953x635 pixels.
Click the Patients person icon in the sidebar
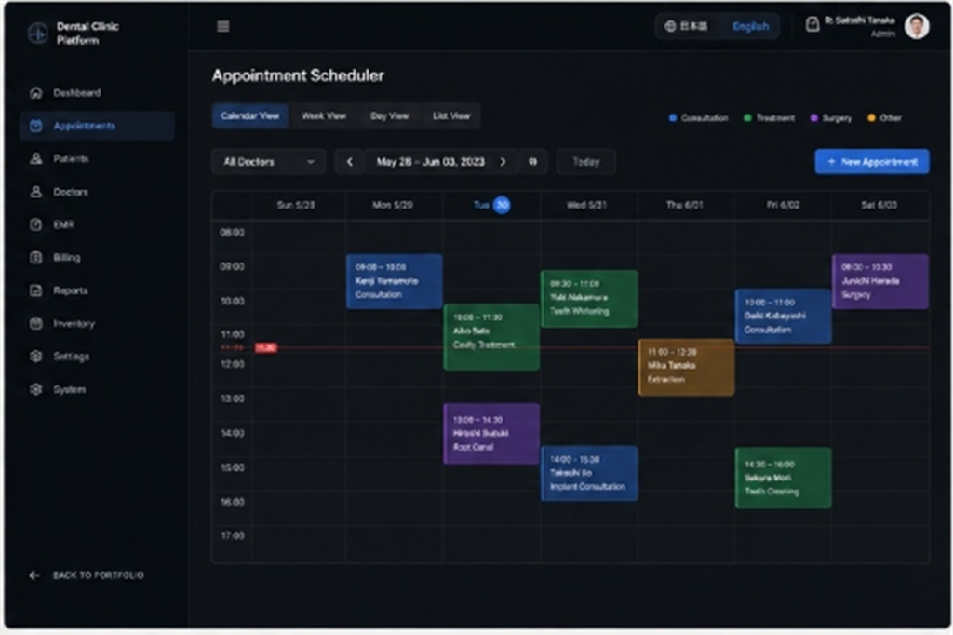[36, 158]
